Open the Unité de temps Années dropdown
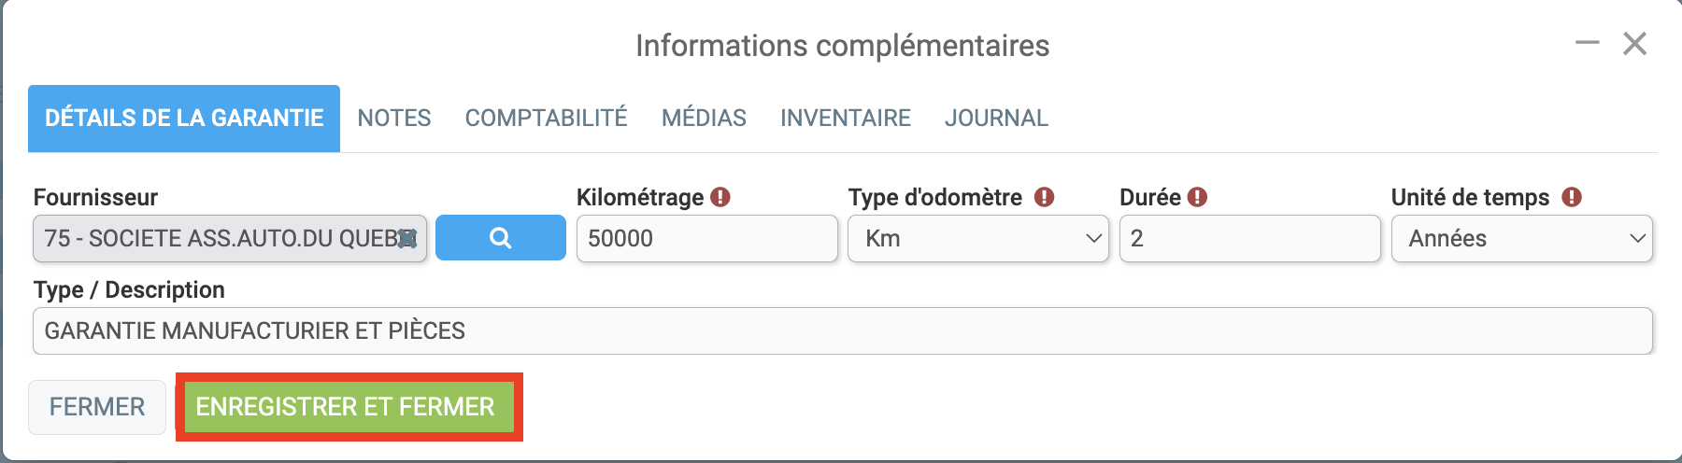This screenshot has width=1682, height=463. click(1521, 238)
